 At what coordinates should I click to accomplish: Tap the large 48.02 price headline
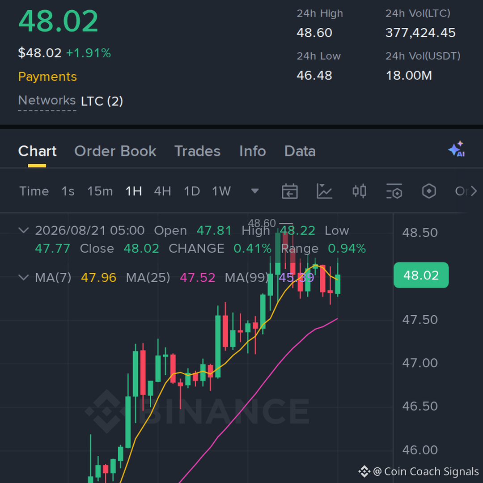(x=58, y=21)
